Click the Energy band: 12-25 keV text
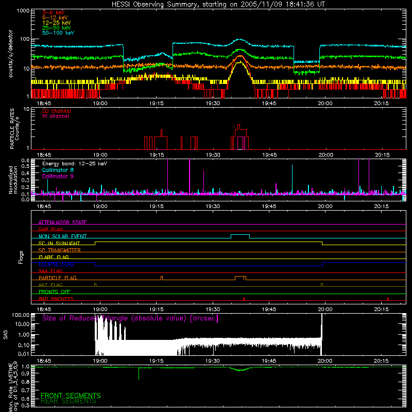 pos(75,164)
